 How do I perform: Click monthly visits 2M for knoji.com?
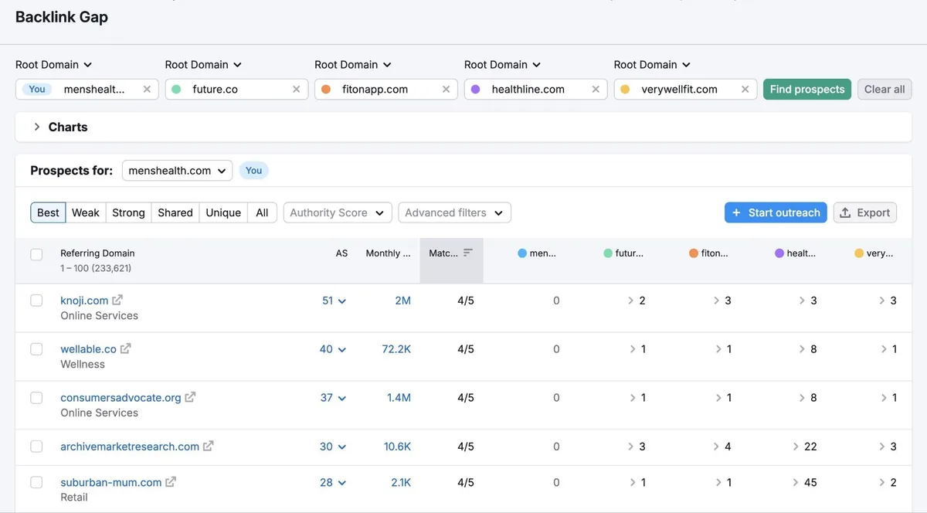(402, 300)
